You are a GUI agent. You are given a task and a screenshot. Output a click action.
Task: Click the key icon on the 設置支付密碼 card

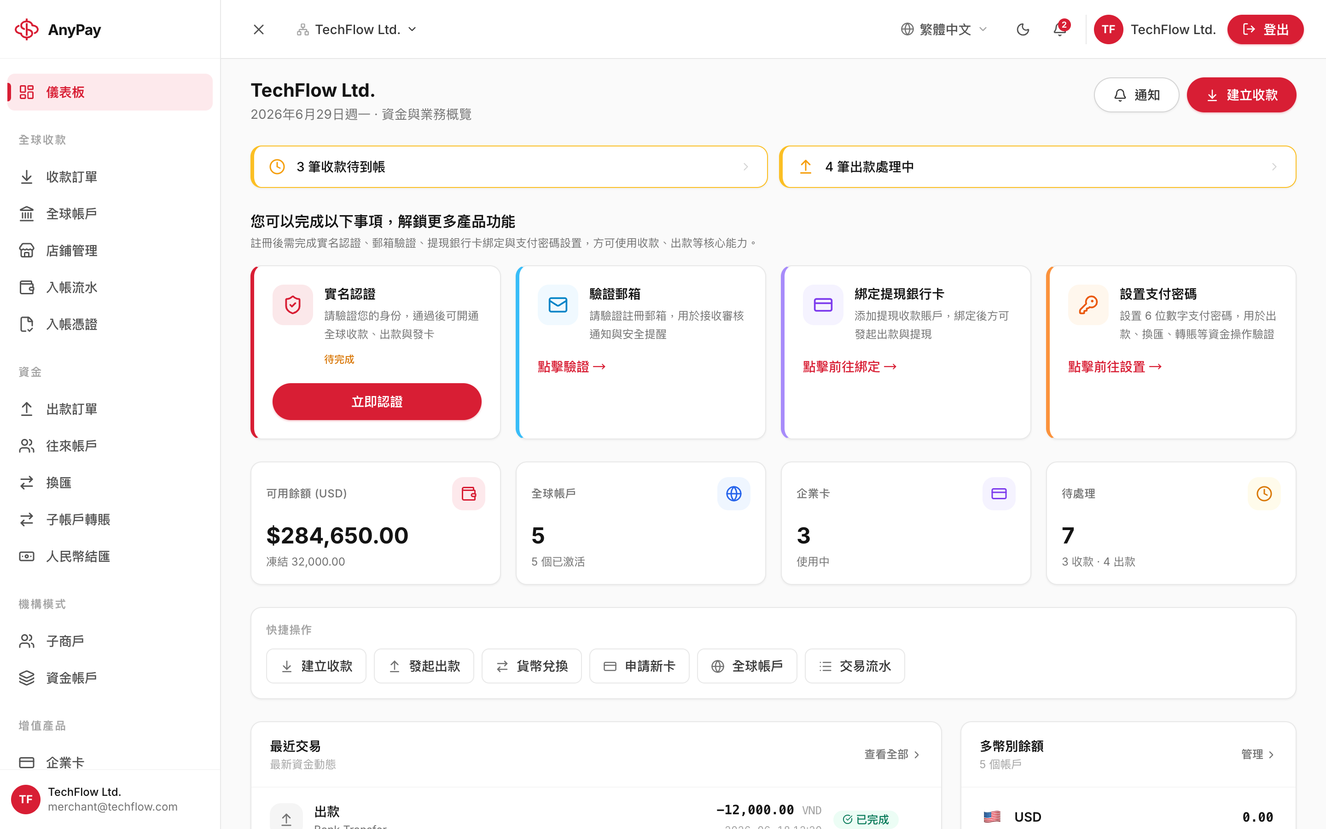[1088, 305]
